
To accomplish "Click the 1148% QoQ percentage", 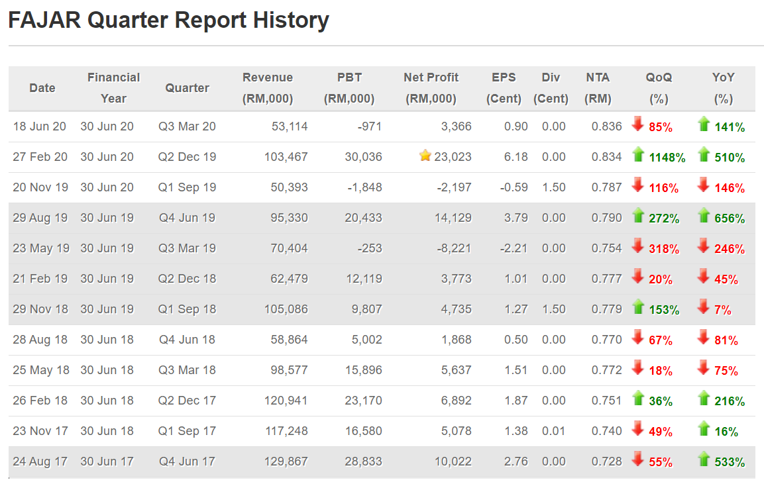I will click(667, 158).
